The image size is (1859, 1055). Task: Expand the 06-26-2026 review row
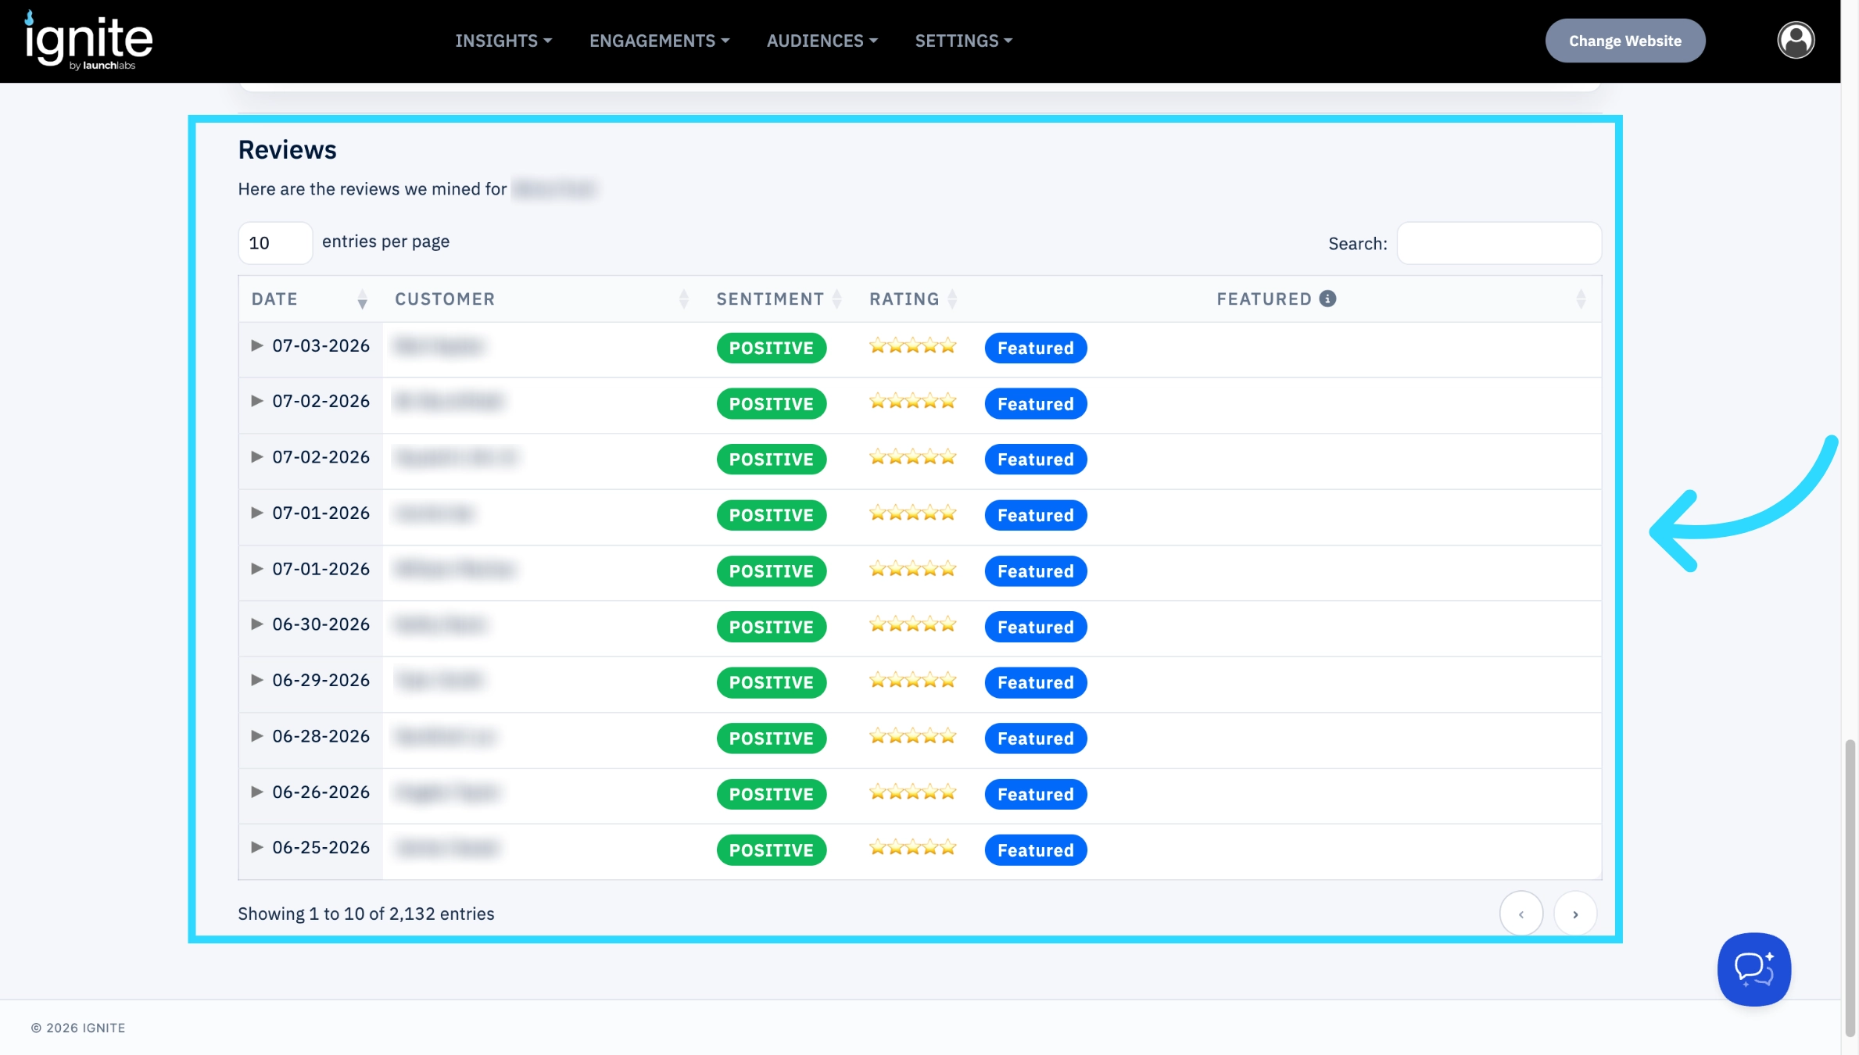pos(256,792)
